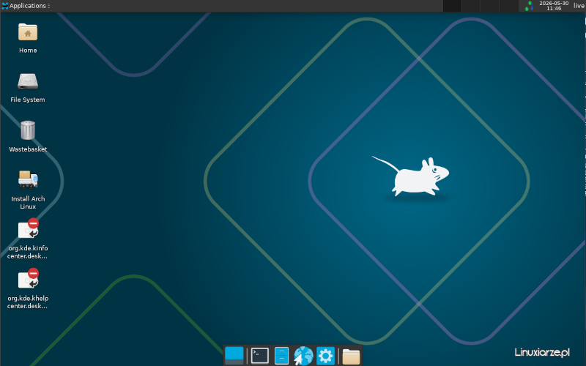586x366 pixels.
Task: Click the 'org.kde.khelpcenter.desk...' label
Action: coord(28,302)
